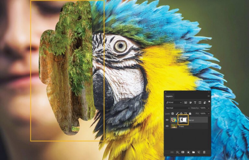Screen dimensions: 249x160
Task: Hide the Parrot layer
Action: tap(168, 120)
